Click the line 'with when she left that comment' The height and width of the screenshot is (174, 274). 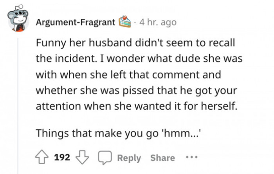[128, 73]
